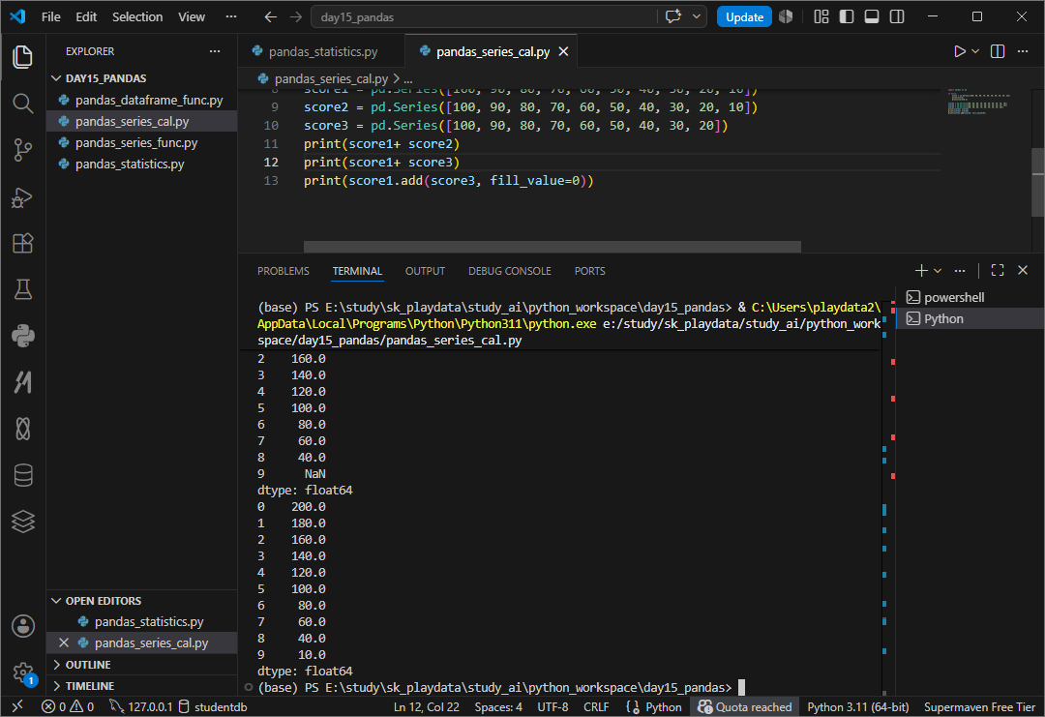The width and height of the screenshot is (1045, 717).
Task: Toggle the primary side bar
Action: click(x=847, y=16)
